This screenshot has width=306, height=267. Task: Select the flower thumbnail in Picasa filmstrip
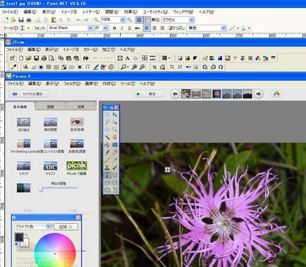(216, 94)
